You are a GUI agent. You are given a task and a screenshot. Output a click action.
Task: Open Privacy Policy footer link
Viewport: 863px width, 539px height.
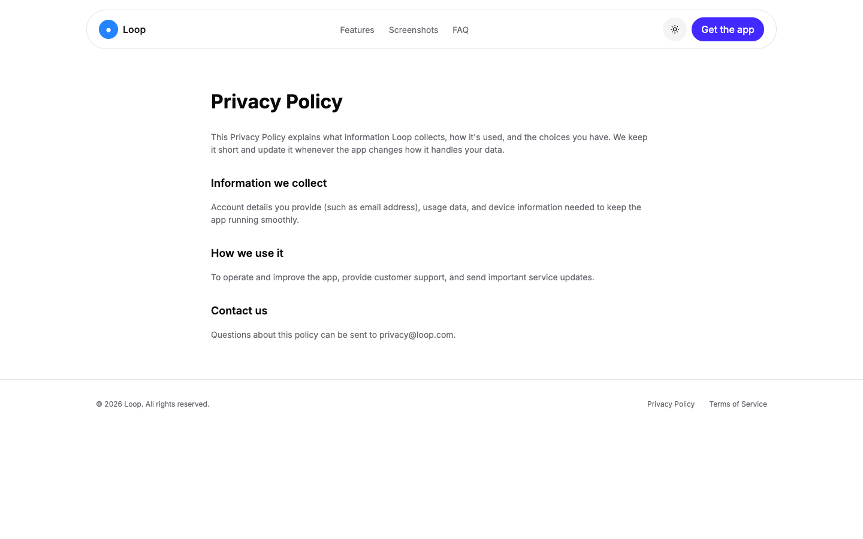pyautogui.click(x=671, y=404)
